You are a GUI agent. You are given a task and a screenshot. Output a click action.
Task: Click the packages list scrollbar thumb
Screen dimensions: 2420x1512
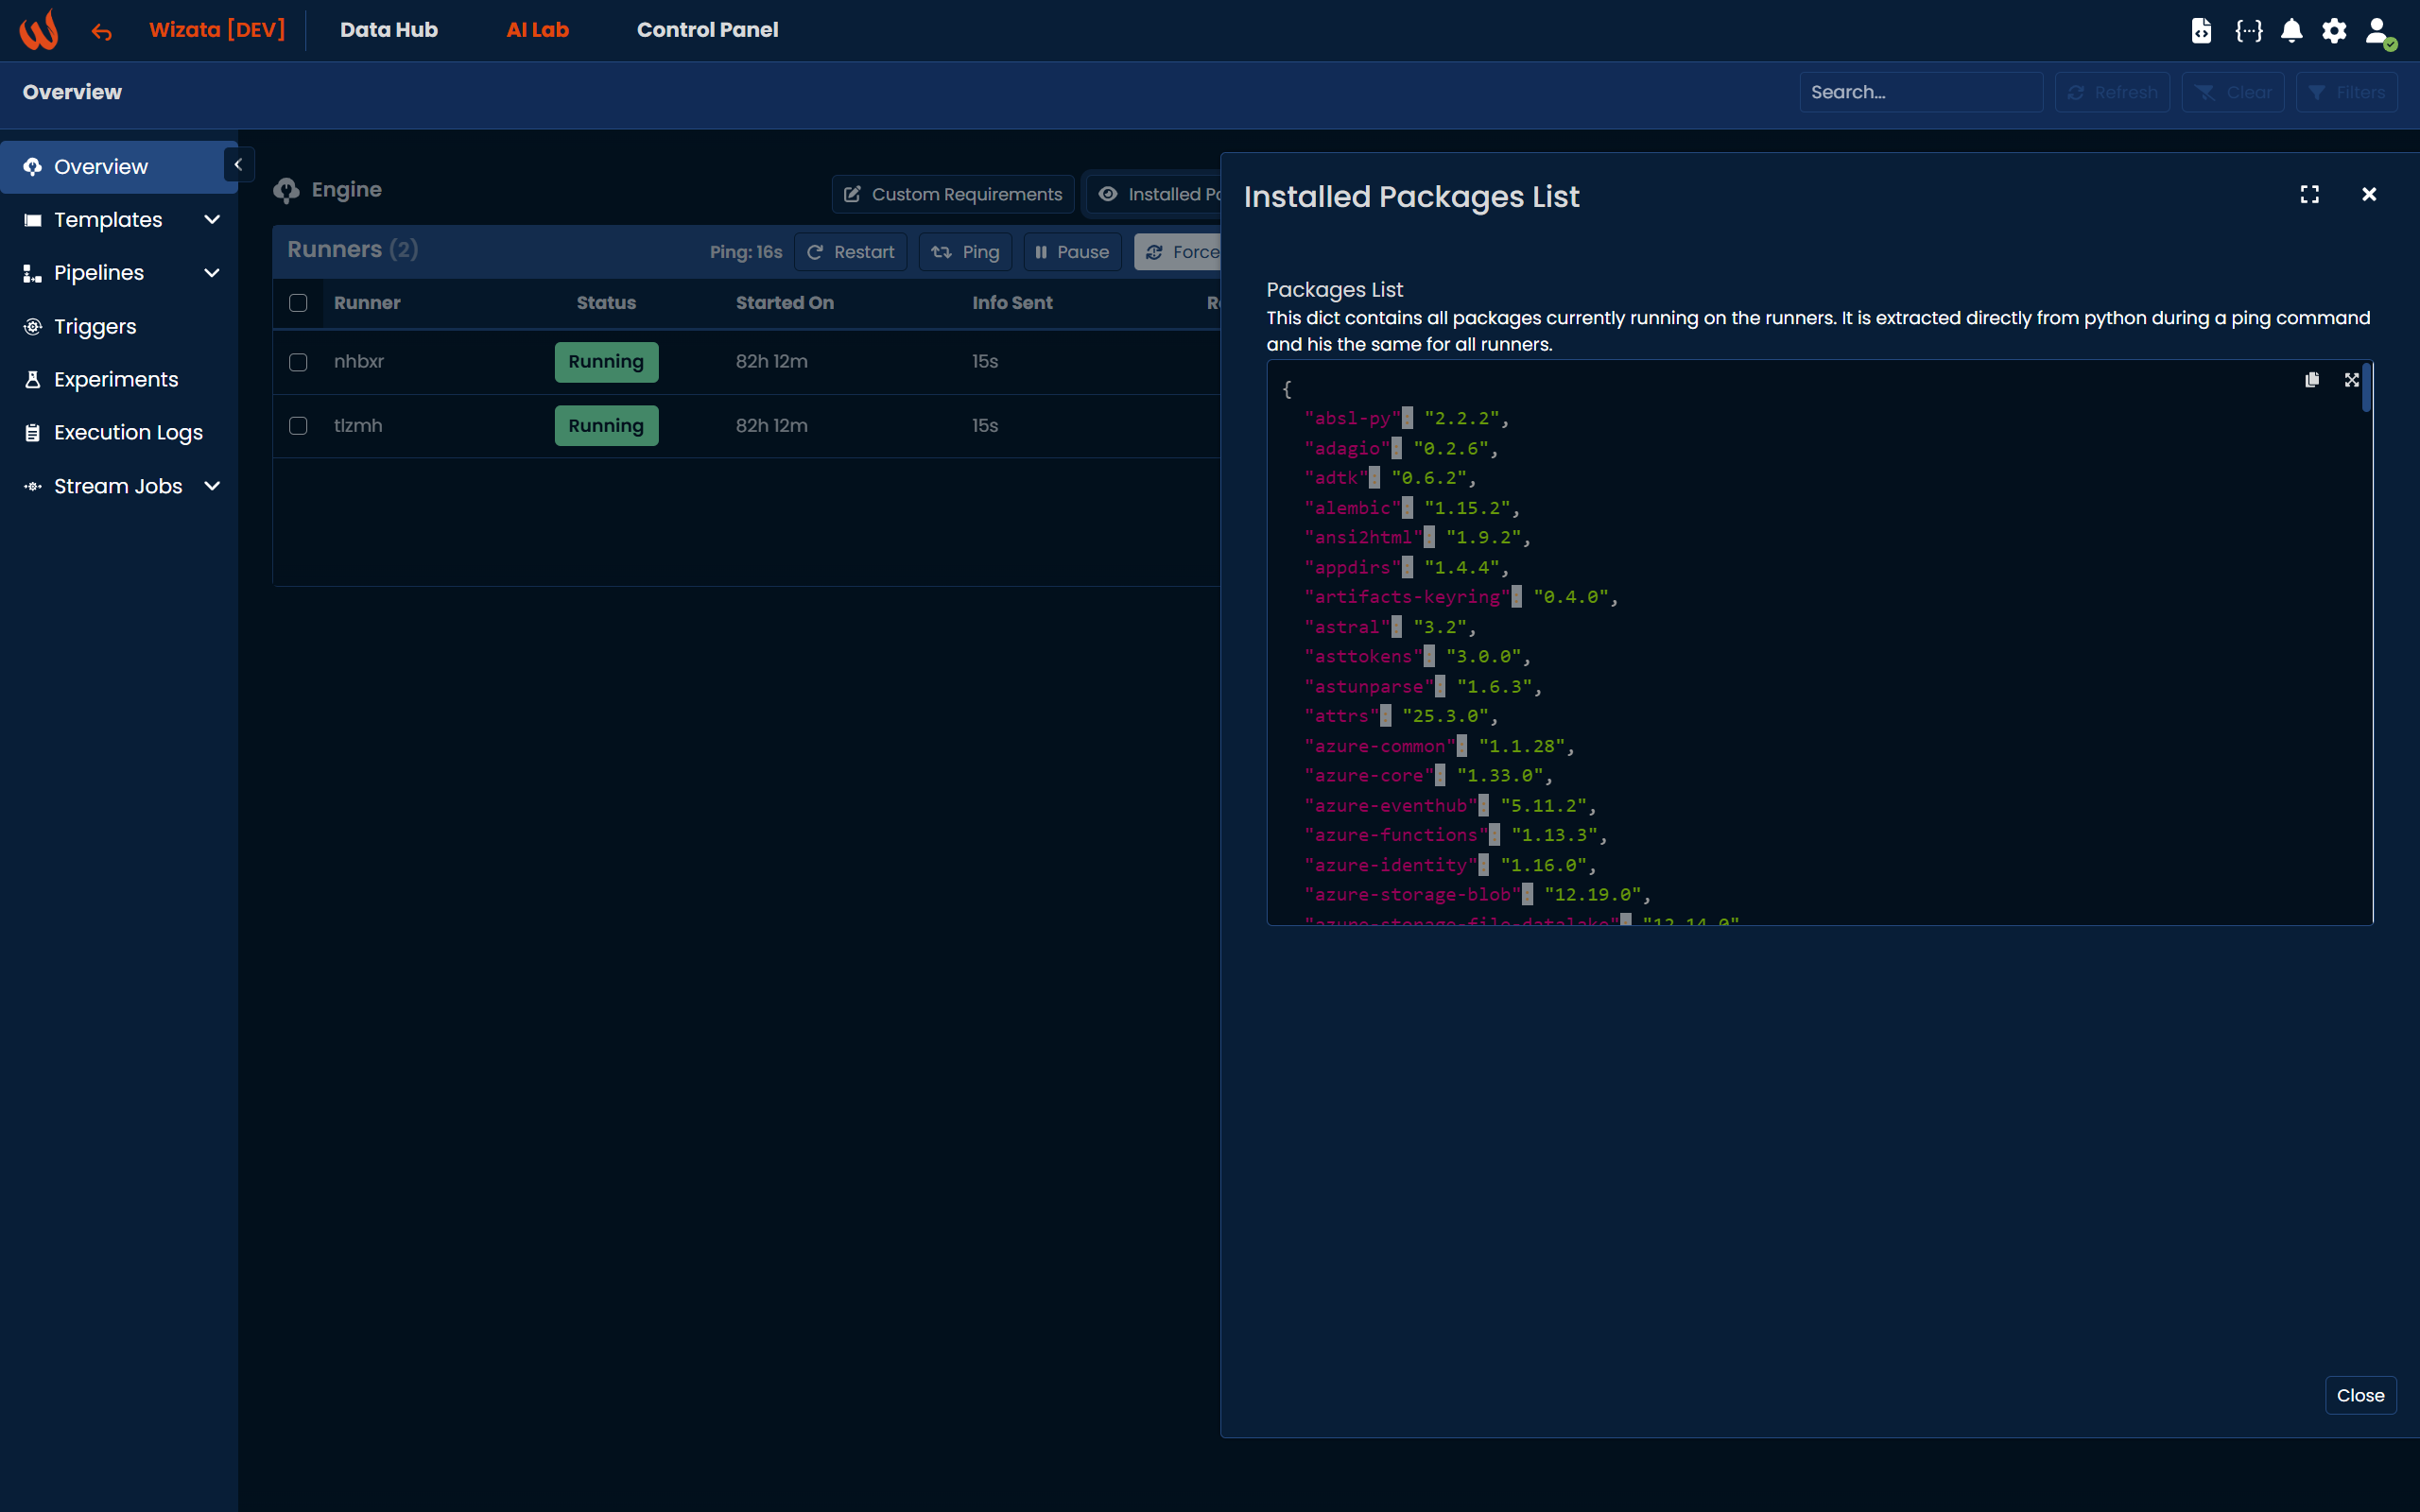[x=2366, y=388]
